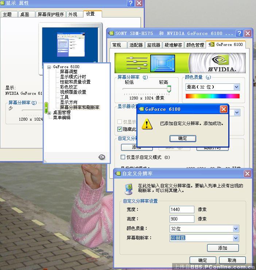Toggle the 仅显示自定义模式 checkbox

coord(123,157)
